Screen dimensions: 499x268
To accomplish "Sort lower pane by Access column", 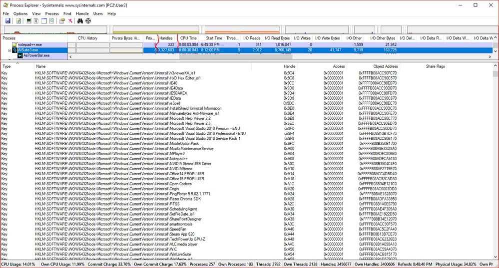I will point(322,66).
